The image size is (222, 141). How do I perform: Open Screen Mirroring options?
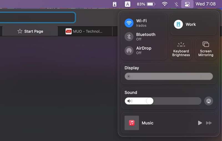pos(206,49)
